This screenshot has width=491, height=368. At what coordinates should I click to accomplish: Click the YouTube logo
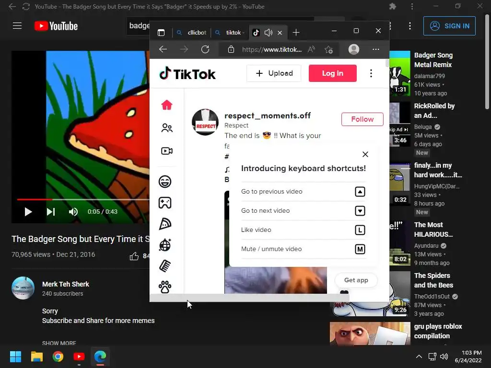point(56,26)
